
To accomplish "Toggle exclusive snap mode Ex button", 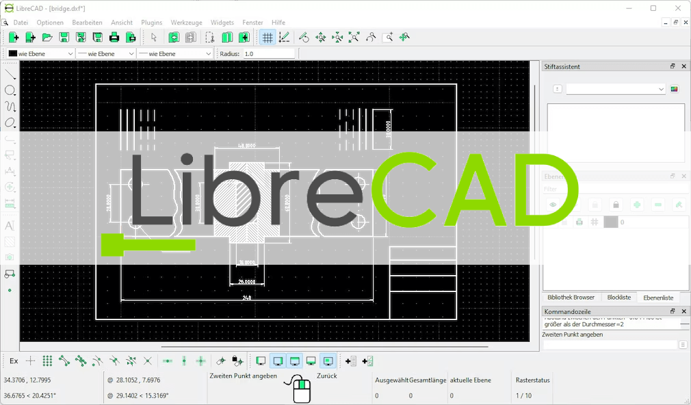I will [14, 361].
